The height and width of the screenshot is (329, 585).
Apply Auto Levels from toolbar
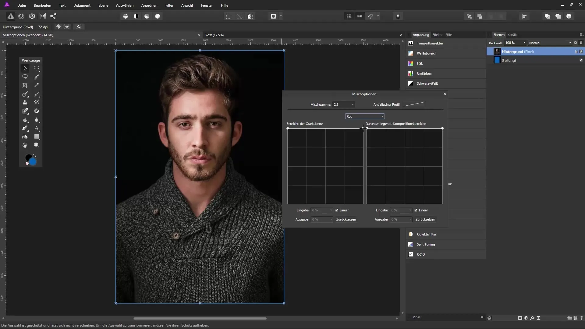point(126,16)
